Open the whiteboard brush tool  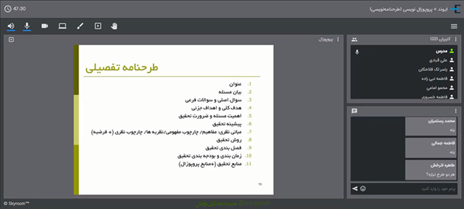tap(80, 26)
